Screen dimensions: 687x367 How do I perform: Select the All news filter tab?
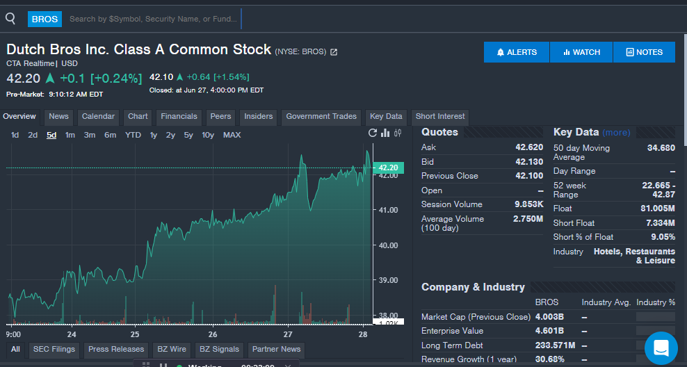15,350
